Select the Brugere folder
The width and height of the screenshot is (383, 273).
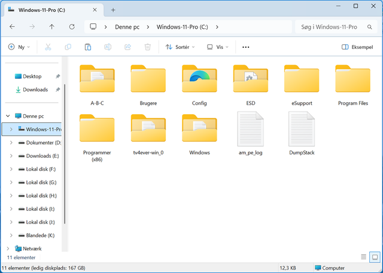(x=148, y=85)
